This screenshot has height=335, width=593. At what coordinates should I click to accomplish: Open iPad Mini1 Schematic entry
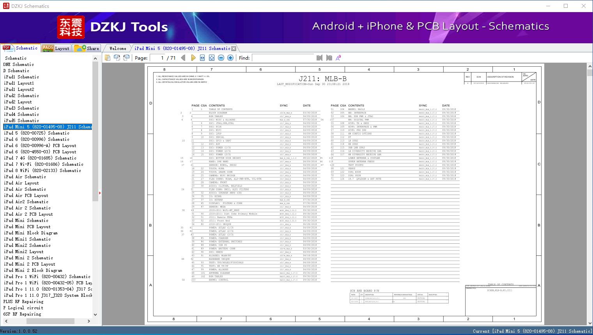click(27, 239)
